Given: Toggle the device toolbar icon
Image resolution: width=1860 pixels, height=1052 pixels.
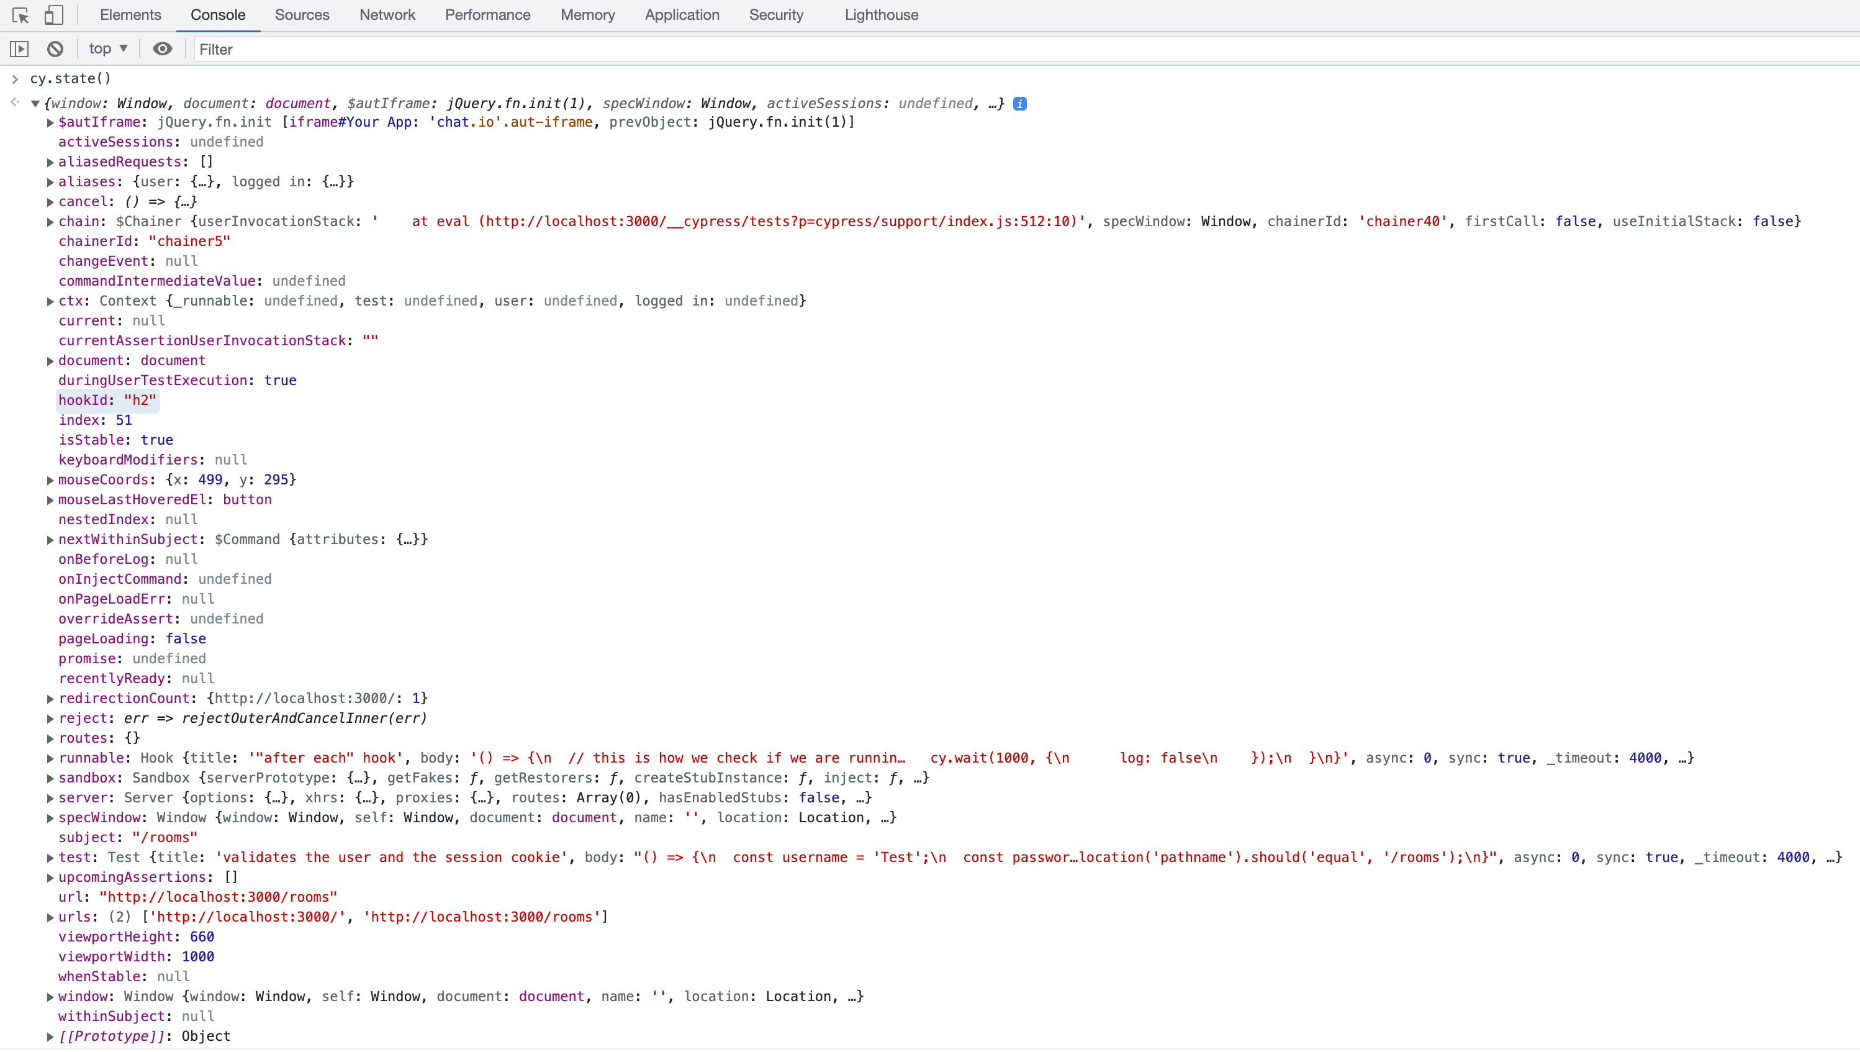Looking at the screenshot, I should click(53, 15).
